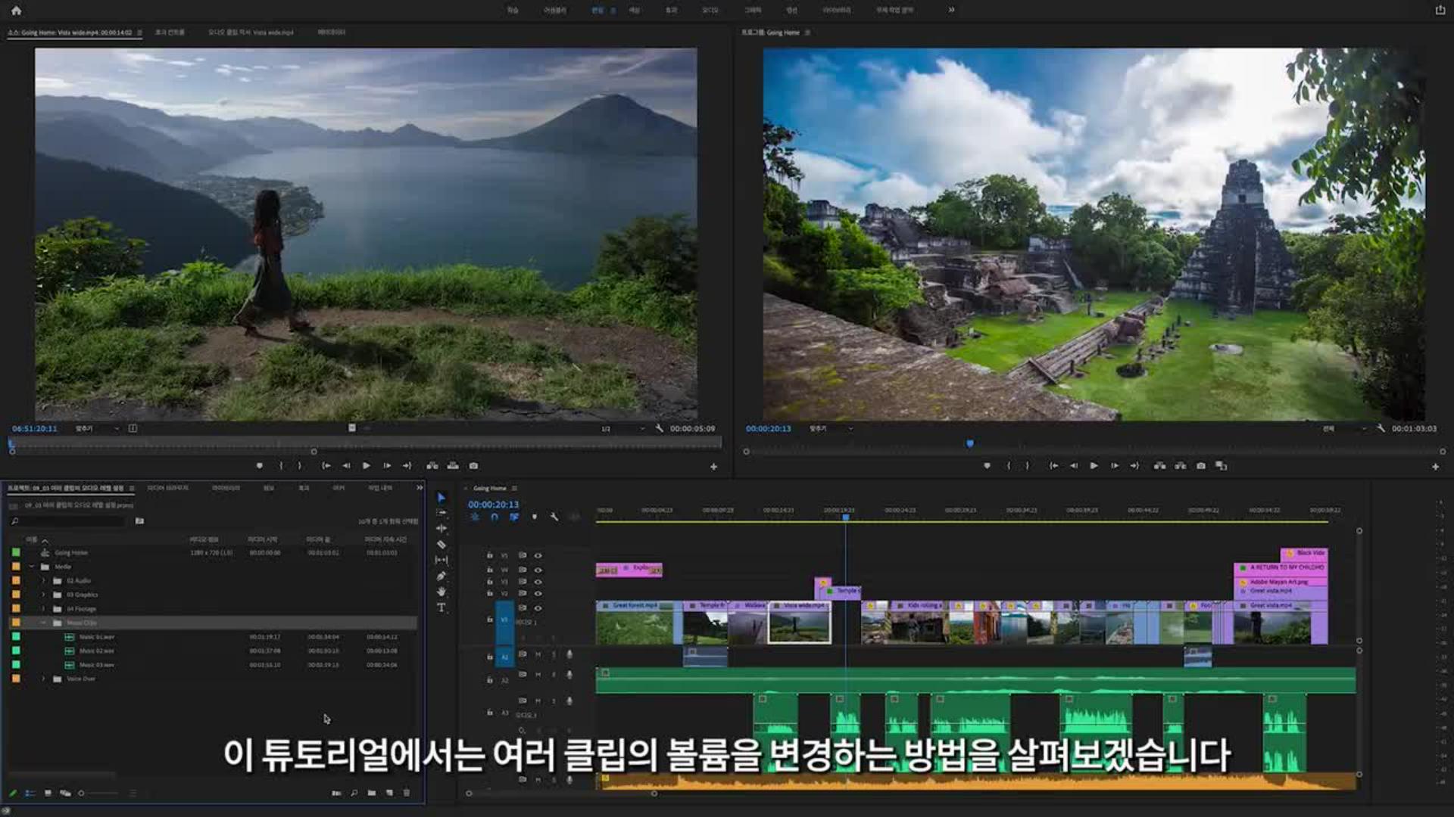1454x817 pixels.
Task: Select the Hand tool
Action: [442, 592]
